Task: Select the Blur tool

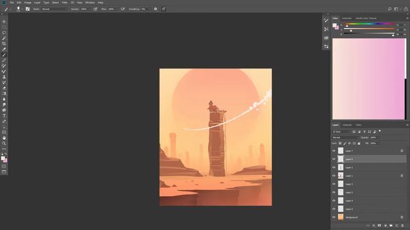Action: [x=4, y=99]
